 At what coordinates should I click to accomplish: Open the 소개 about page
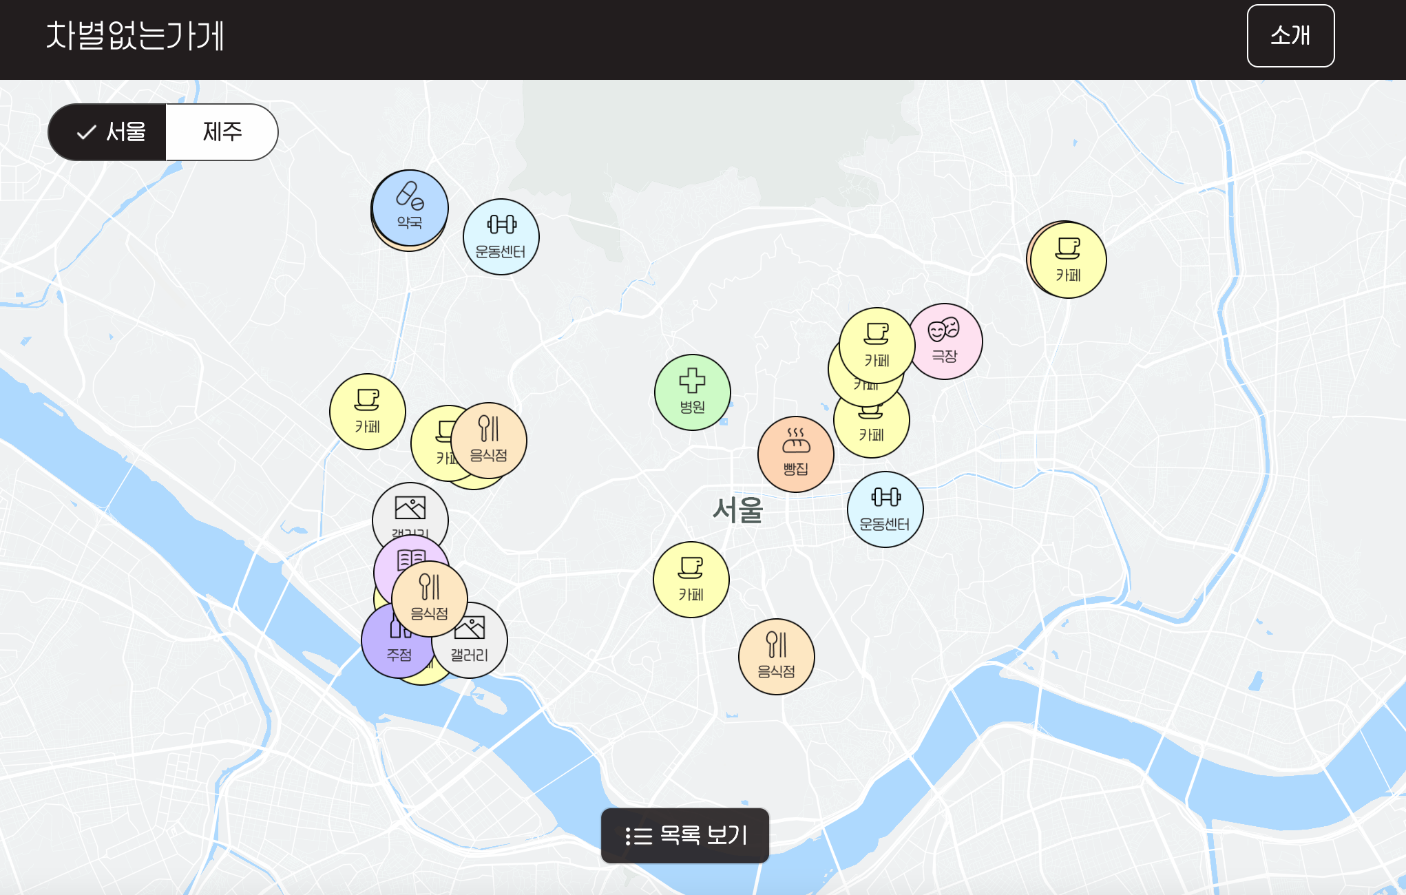pos(1290,36)
